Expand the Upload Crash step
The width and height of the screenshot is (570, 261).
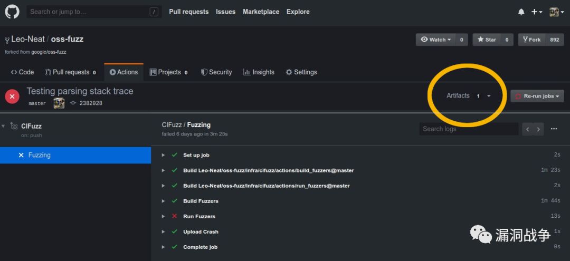point(163,231)
